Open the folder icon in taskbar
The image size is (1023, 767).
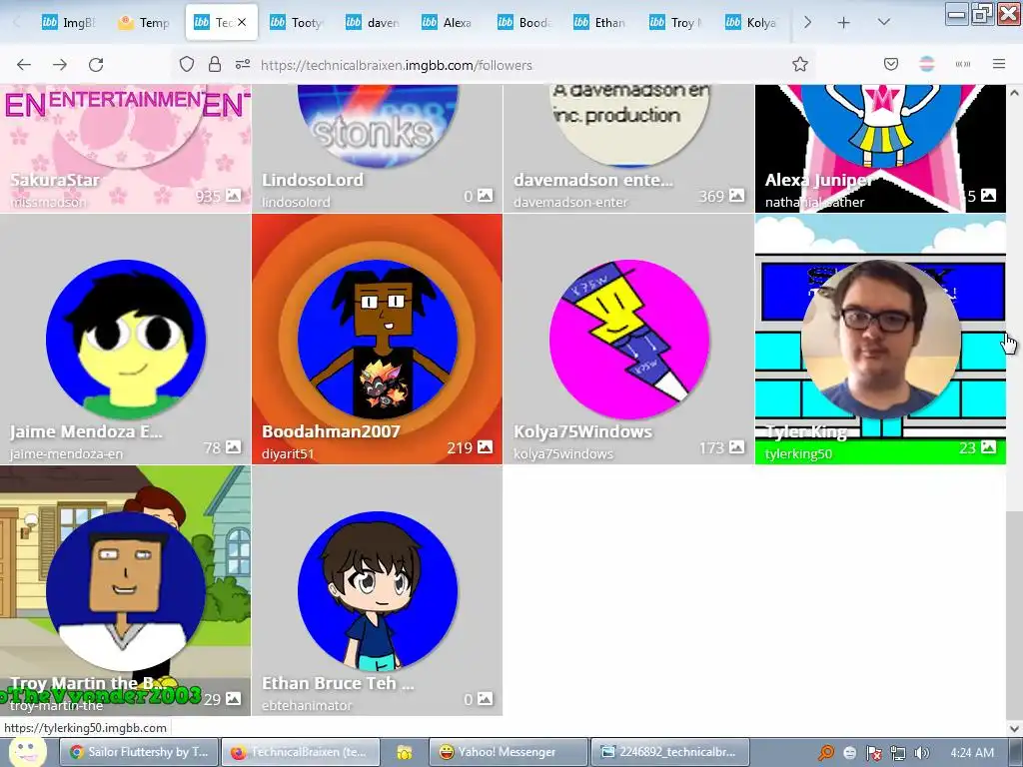tap(405, 753)
